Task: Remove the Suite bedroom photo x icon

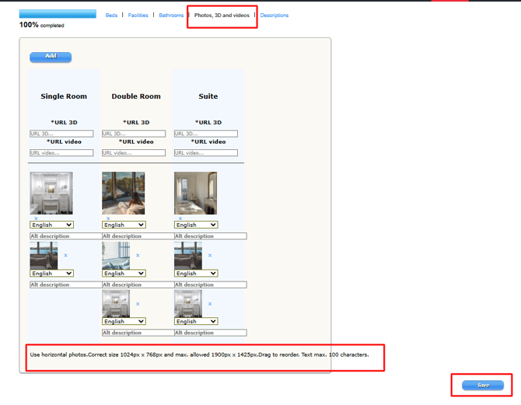Action: pos(180,218)
